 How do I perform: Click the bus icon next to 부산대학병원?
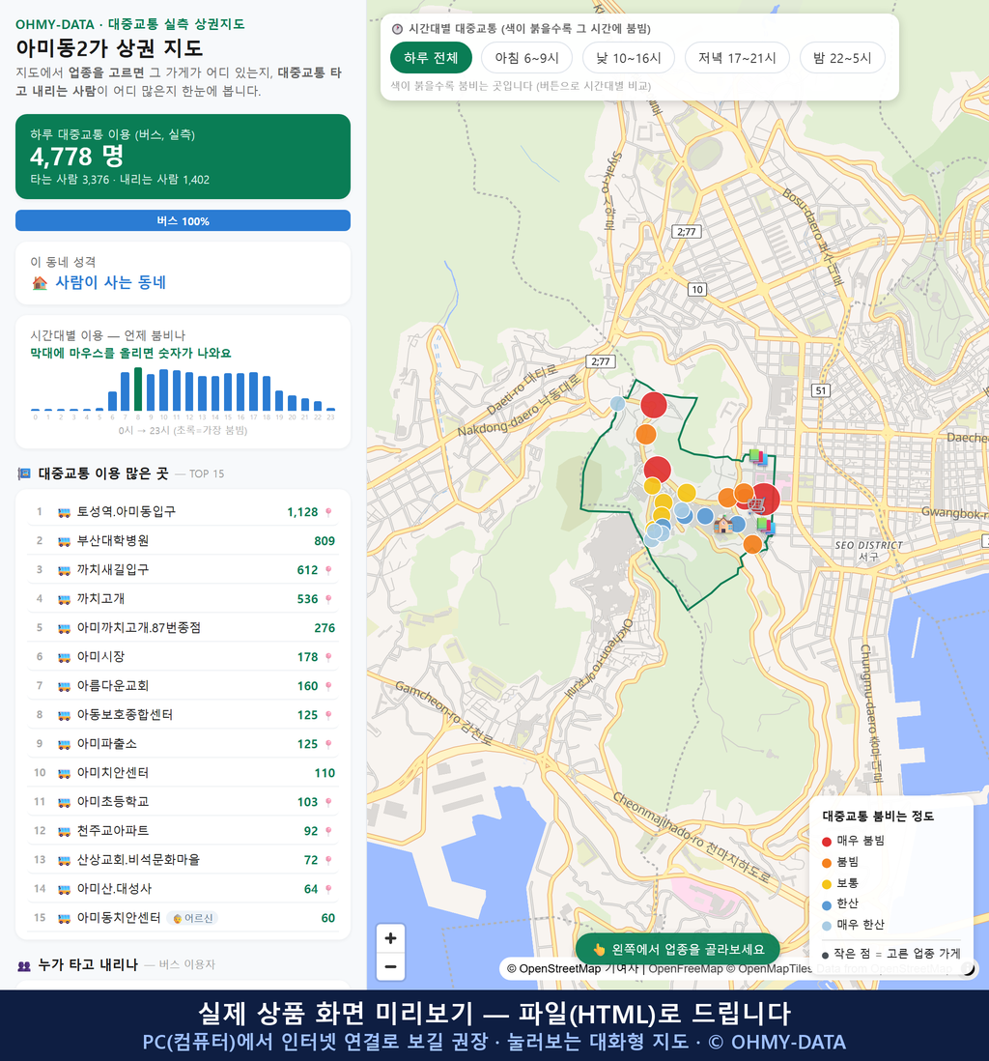(x=65, y=541)
